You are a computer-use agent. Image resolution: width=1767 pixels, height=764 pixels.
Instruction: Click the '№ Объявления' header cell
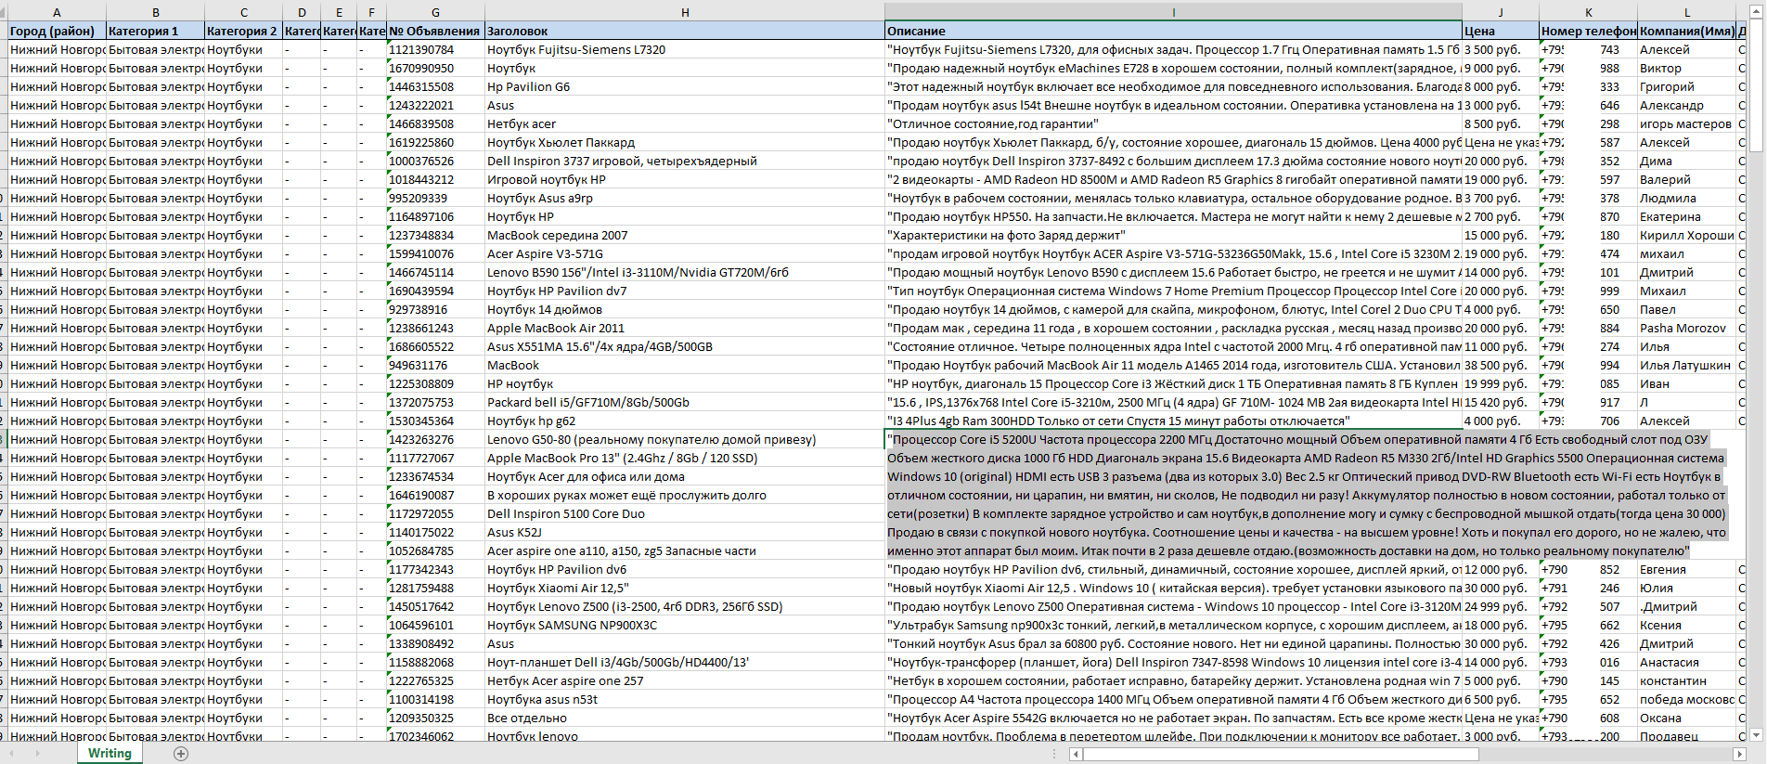pyautogui.click(x=435, y=31)
